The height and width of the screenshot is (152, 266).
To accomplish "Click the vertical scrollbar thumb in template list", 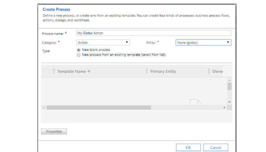I will (229, 86).
